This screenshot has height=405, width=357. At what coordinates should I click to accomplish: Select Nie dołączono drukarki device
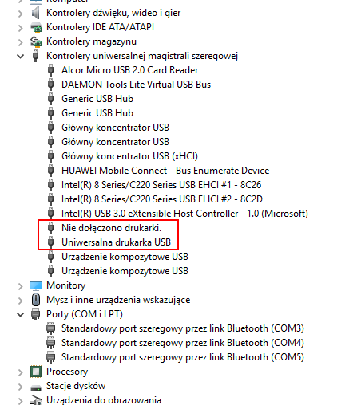click(111, 228)
